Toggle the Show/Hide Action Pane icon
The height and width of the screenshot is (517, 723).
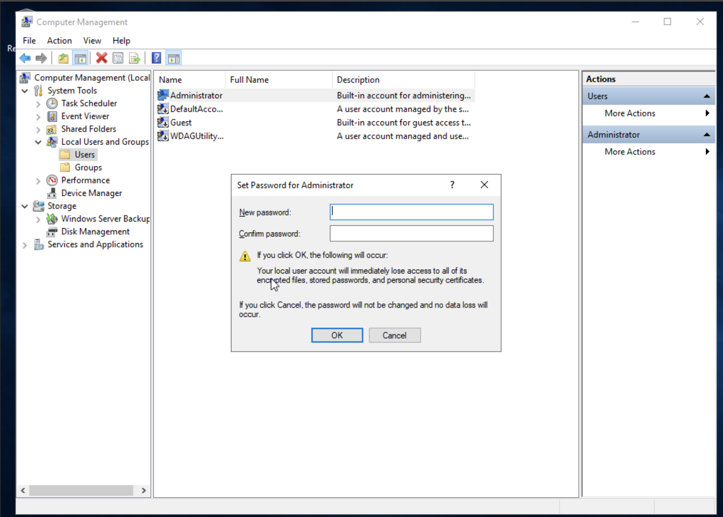point(174,58)
